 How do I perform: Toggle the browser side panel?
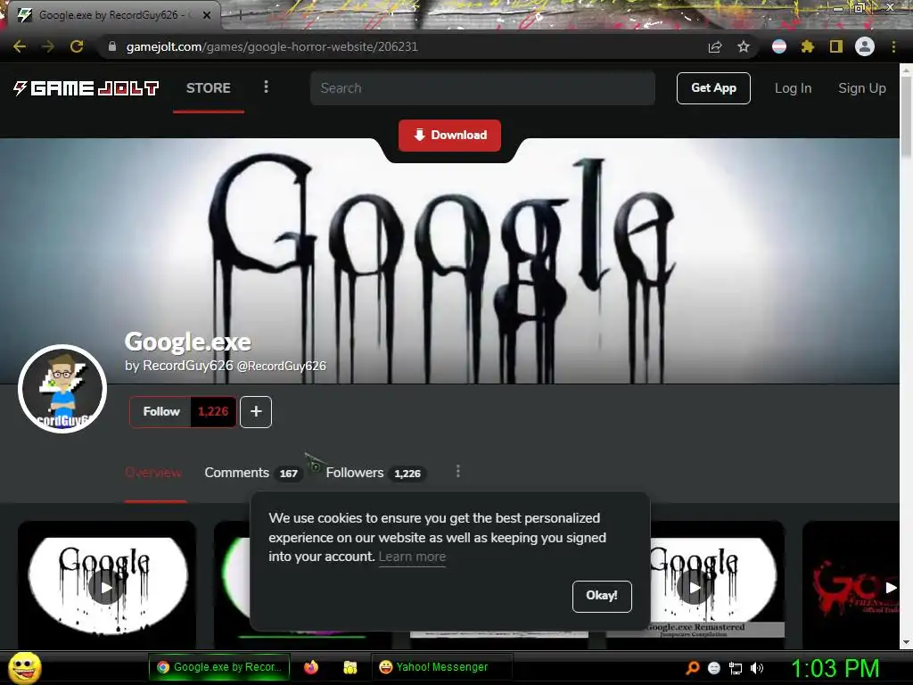836,46
